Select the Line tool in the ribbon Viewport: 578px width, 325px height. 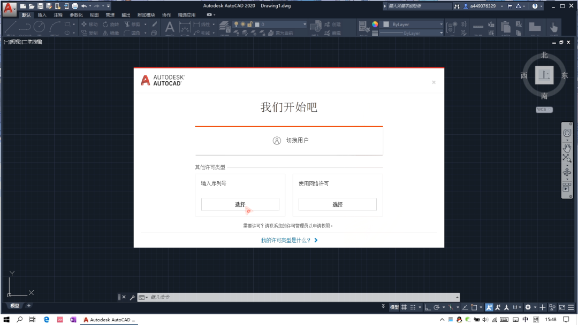click(x=10, y=27)
